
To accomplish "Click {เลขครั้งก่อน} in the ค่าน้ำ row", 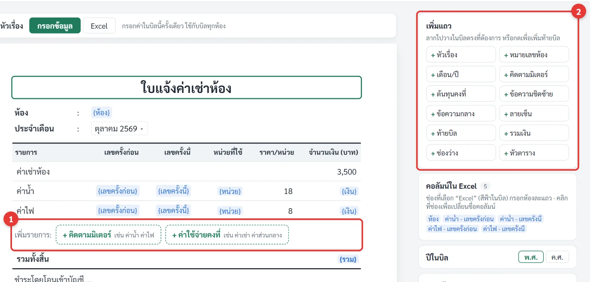I will (118, 191).
